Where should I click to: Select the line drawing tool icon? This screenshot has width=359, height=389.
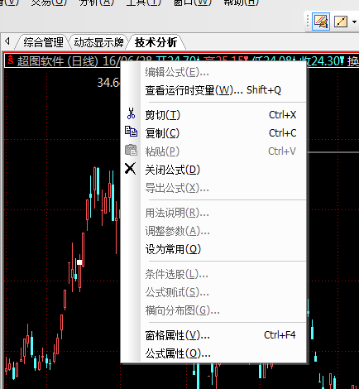tap(341, 22)
